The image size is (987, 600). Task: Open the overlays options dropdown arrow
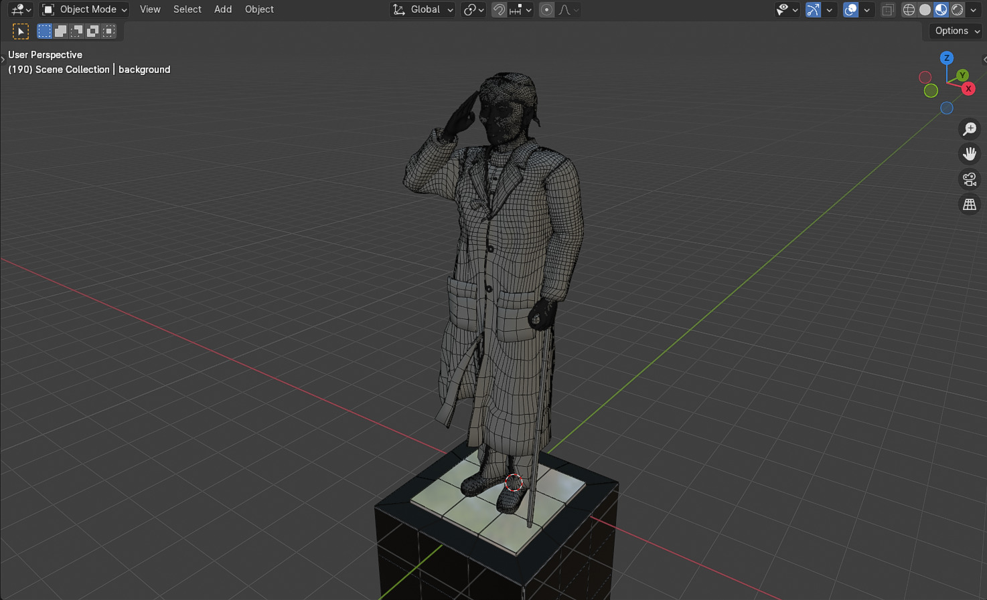point(867,9)
